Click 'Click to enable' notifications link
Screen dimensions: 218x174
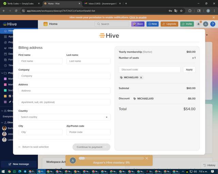click(138, 17)
